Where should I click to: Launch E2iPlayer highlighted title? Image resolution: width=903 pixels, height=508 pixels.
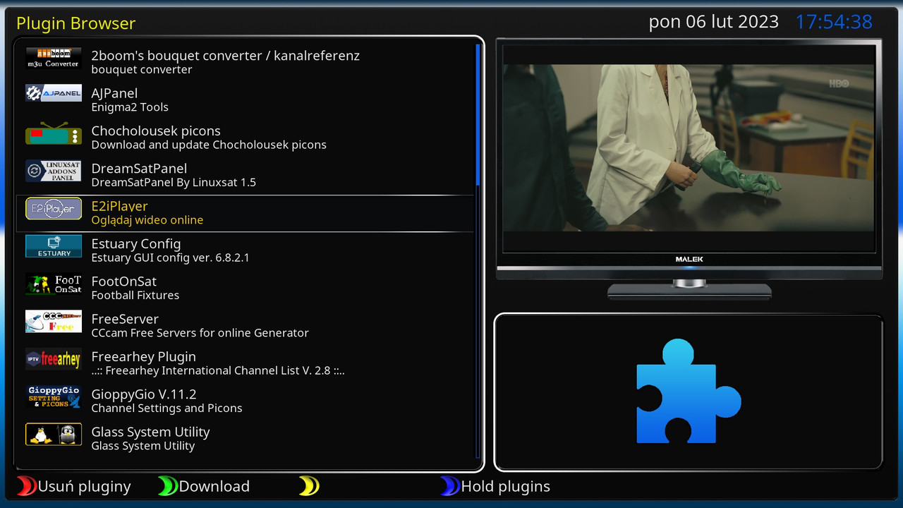119,206
